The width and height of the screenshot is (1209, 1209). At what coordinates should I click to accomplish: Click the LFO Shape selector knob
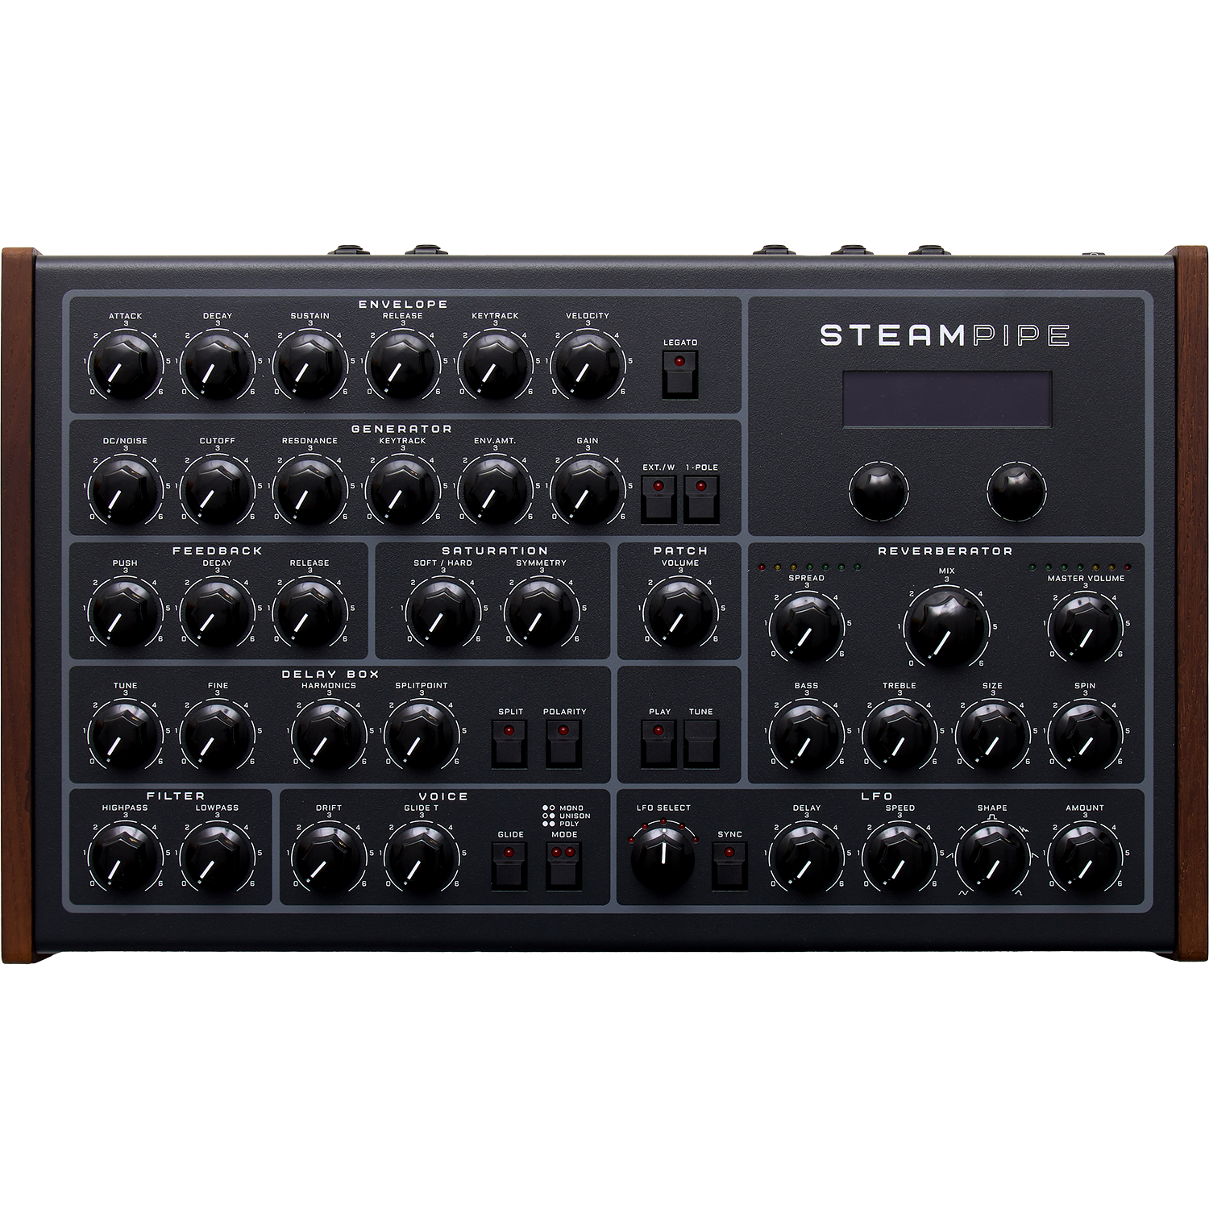coord(992,855)
